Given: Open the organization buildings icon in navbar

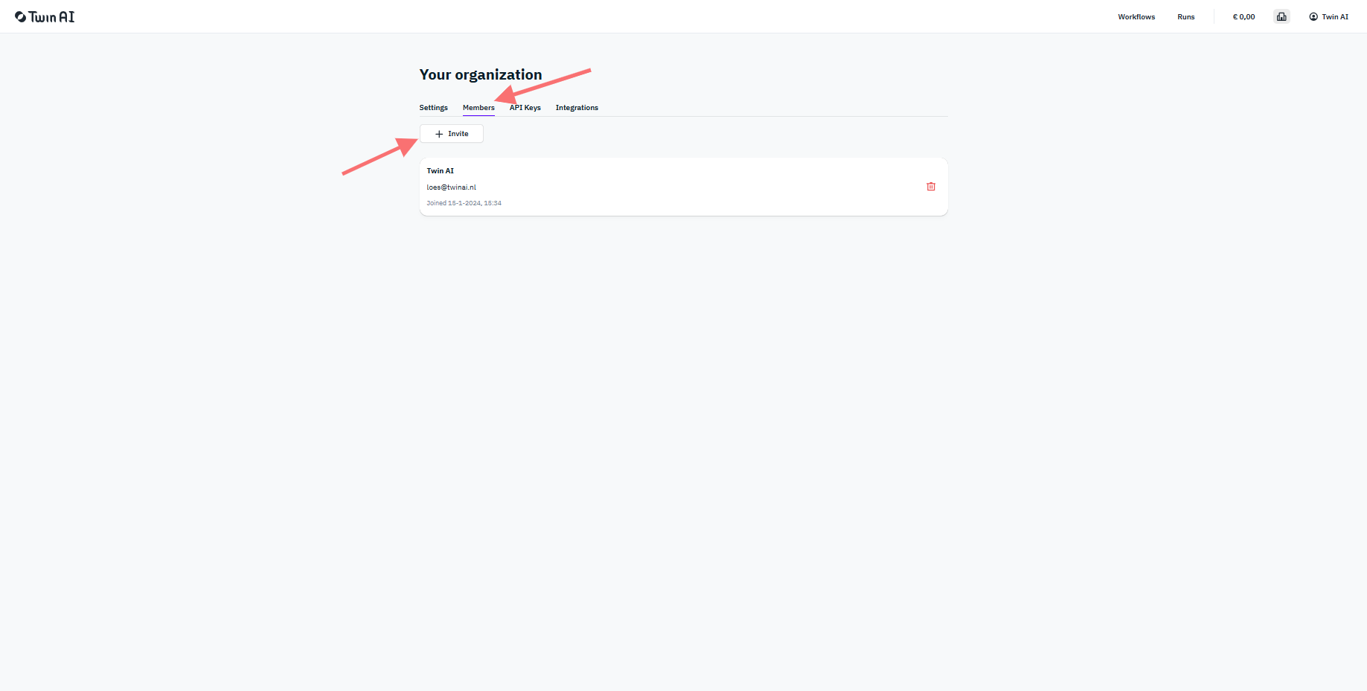Looking at the screenshot, I should [1281, 16].
